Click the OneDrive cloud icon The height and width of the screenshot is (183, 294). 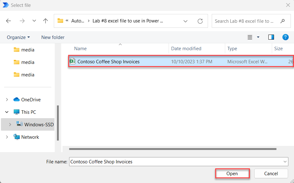tap(17, 99)
